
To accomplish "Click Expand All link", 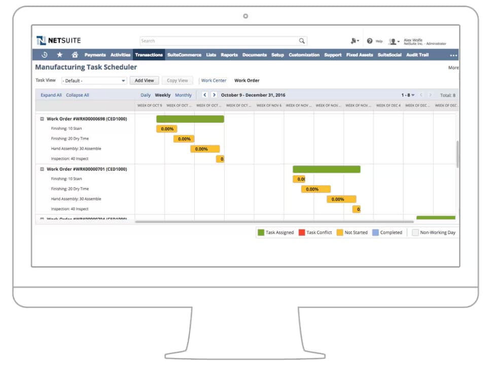I will click(x=51, y=95).
